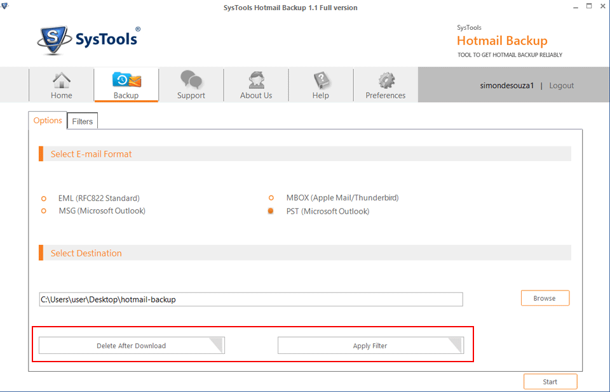
Task: Toggle the Delete After Download button
Action: point(132,346)
